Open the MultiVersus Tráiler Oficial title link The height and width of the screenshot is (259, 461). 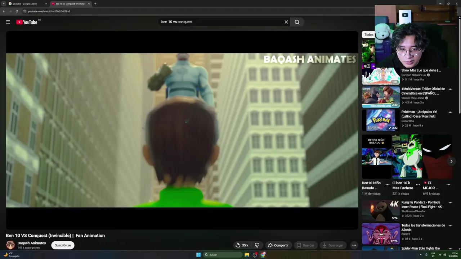tap(423, 91)
